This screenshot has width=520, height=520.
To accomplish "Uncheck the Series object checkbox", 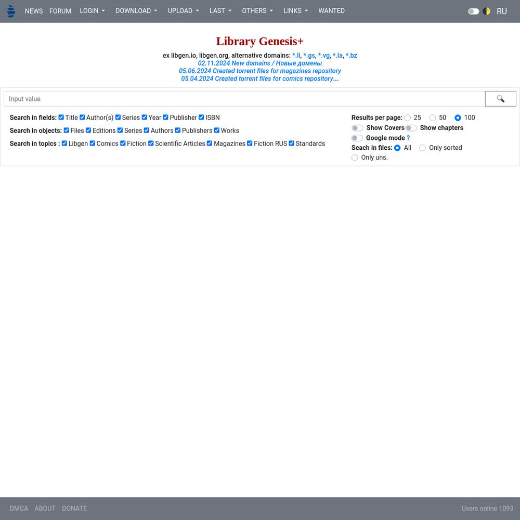I will click(120, 131).
